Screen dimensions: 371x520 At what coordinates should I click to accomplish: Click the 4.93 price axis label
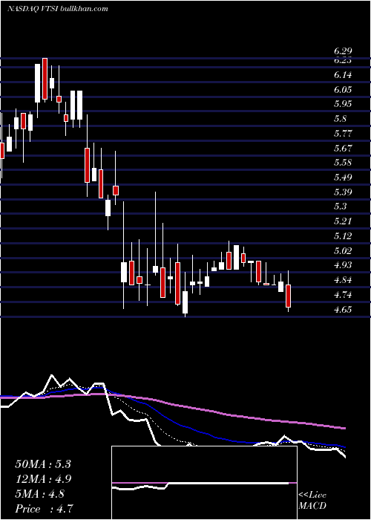click(x=343, y=265)
